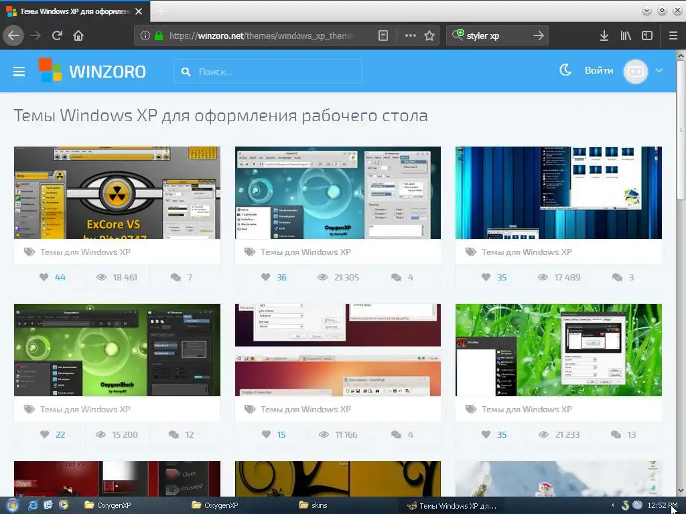
Task: Like the theme with 15 hearts
Action: coord(266,434)
